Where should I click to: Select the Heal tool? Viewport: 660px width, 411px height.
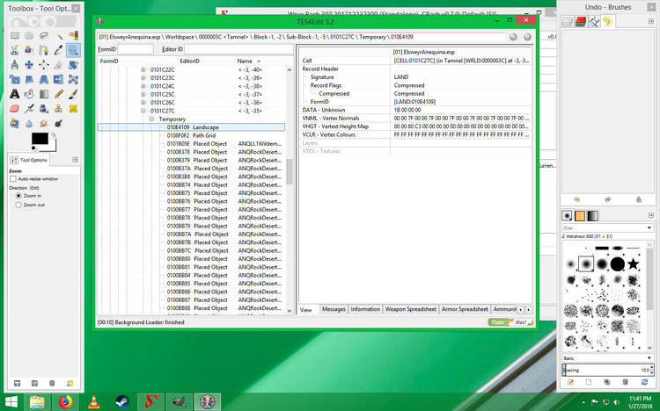(73, 108)
